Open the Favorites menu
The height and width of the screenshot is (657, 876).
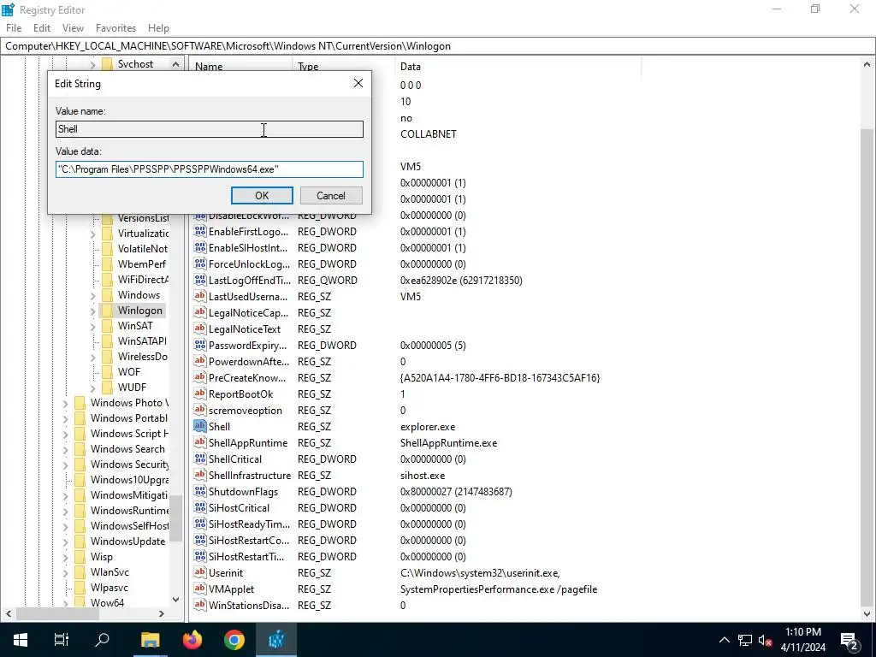[115, 28]
